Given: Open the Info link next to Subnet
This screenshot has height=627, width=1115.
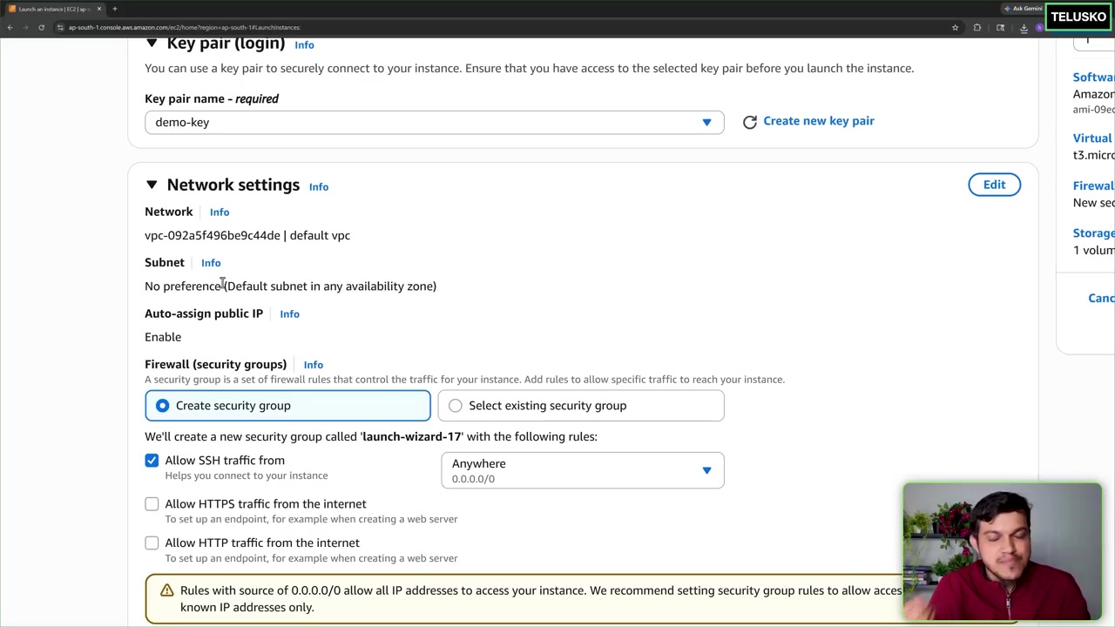Looking at the screenshot, I should coord(211,262).
